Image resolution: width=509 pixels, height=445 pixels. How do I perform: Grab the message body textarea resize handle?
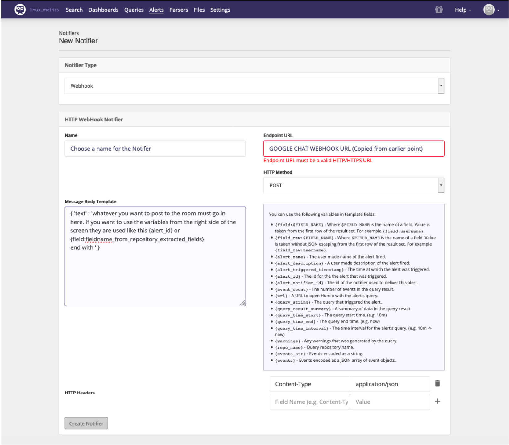(x=243, y=303)
